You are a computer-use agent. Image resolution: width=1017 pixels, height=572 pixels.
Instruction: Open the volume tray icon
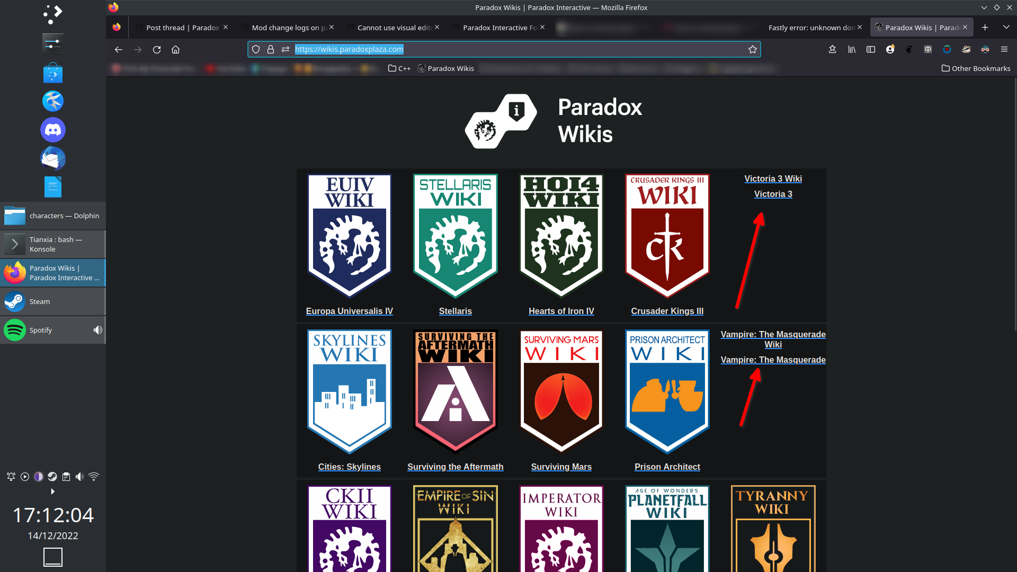[x=79, y=477]
